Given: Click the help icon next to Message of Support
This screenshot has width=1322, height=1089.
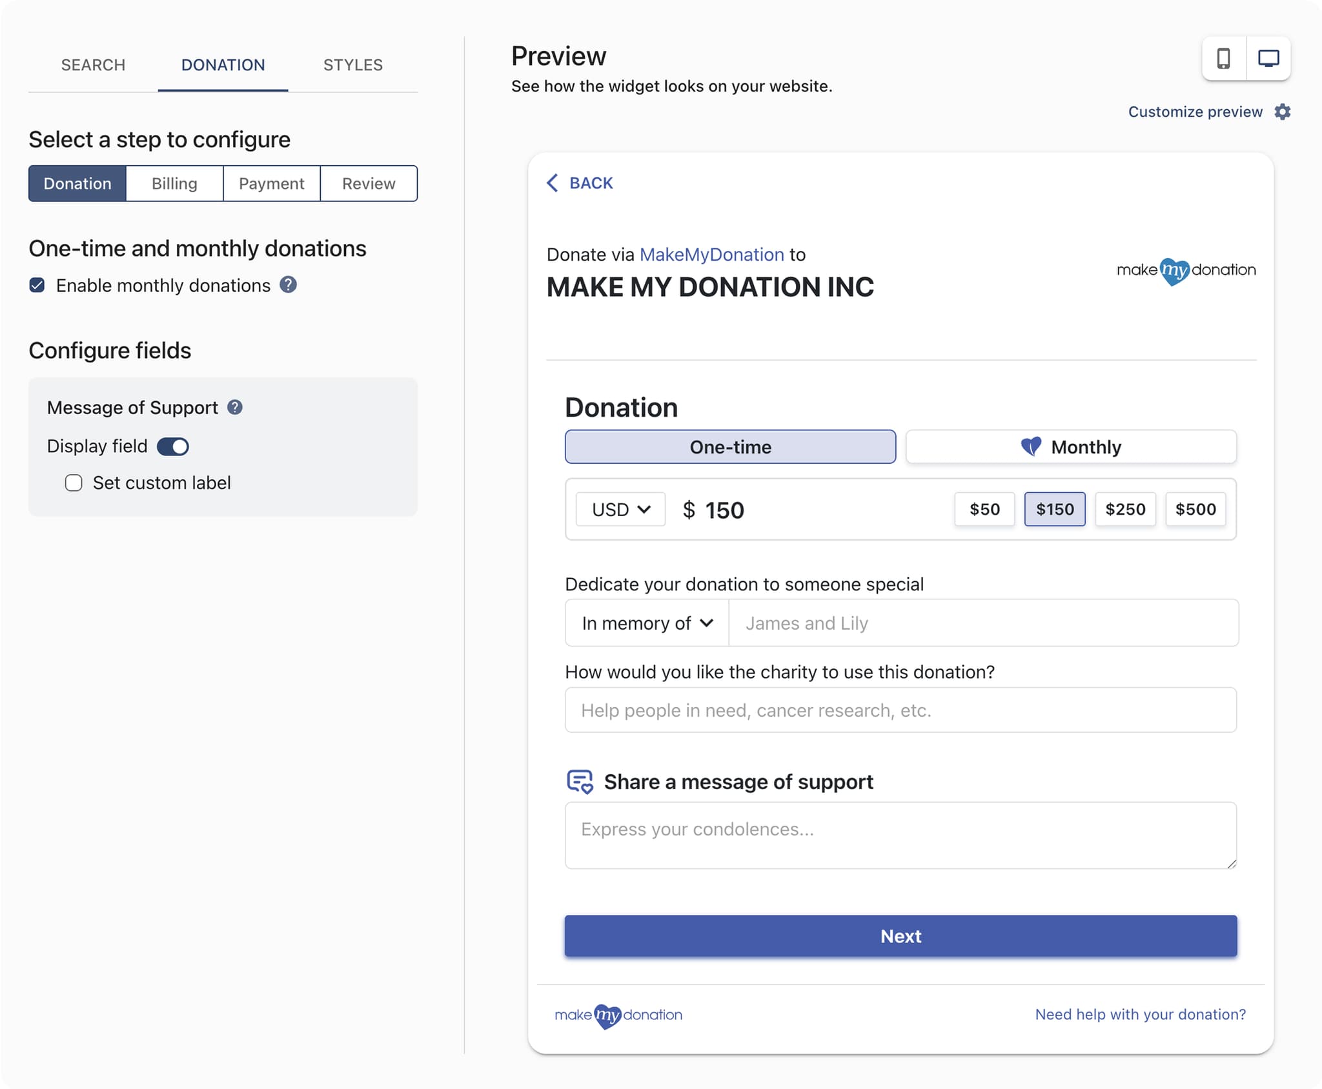Looking at the screenshot, I should 234,407.
